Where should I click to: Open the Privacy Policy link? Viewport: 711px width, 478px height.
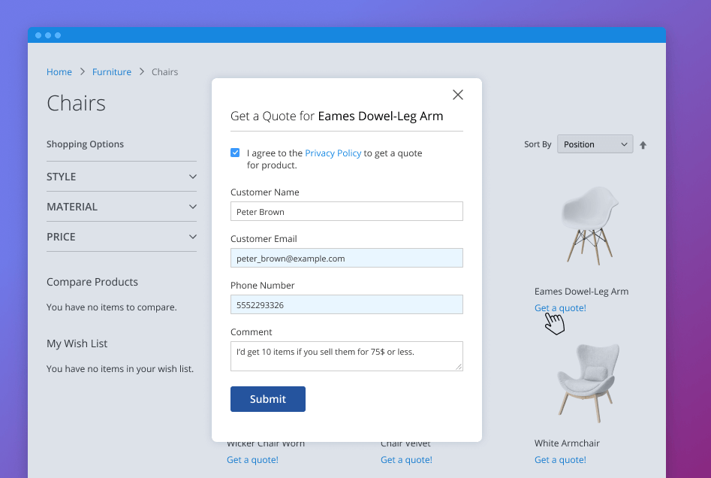[333, 153]
